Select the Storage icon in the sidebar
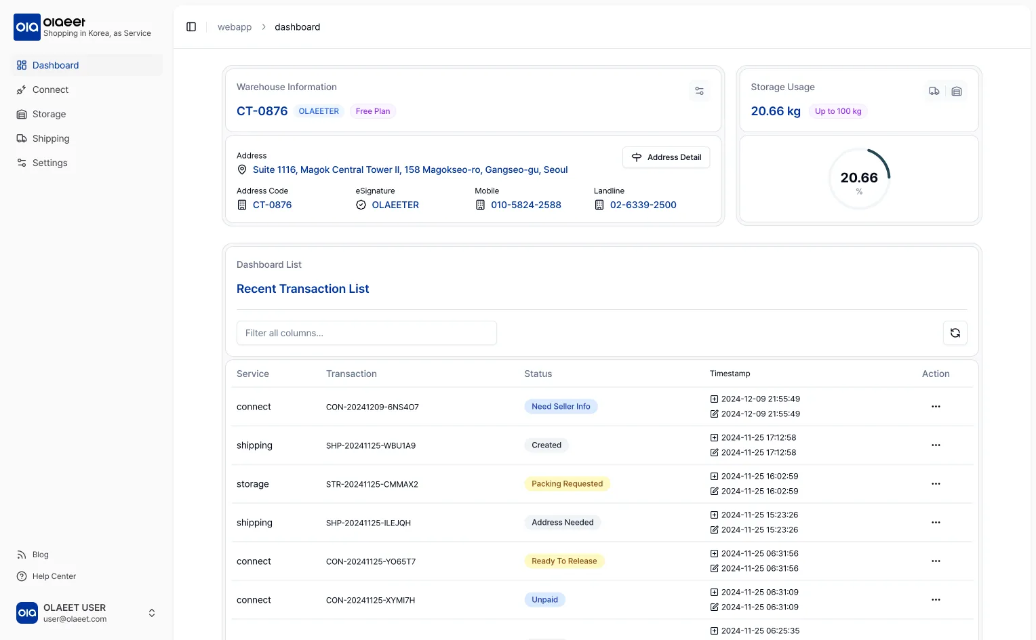This screenshot has height=640, width=1036. pos(20,114)
